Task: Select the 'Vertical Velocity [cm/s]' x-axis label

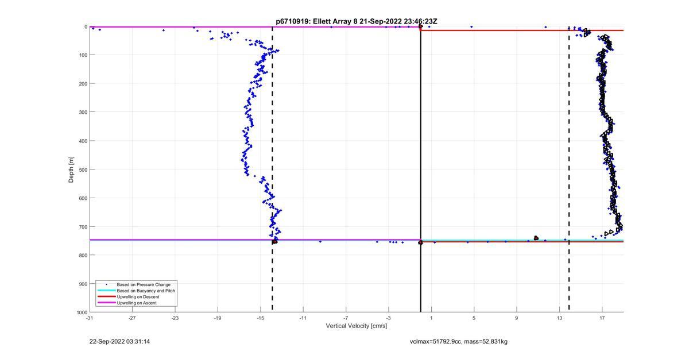Action: [357, 326]
